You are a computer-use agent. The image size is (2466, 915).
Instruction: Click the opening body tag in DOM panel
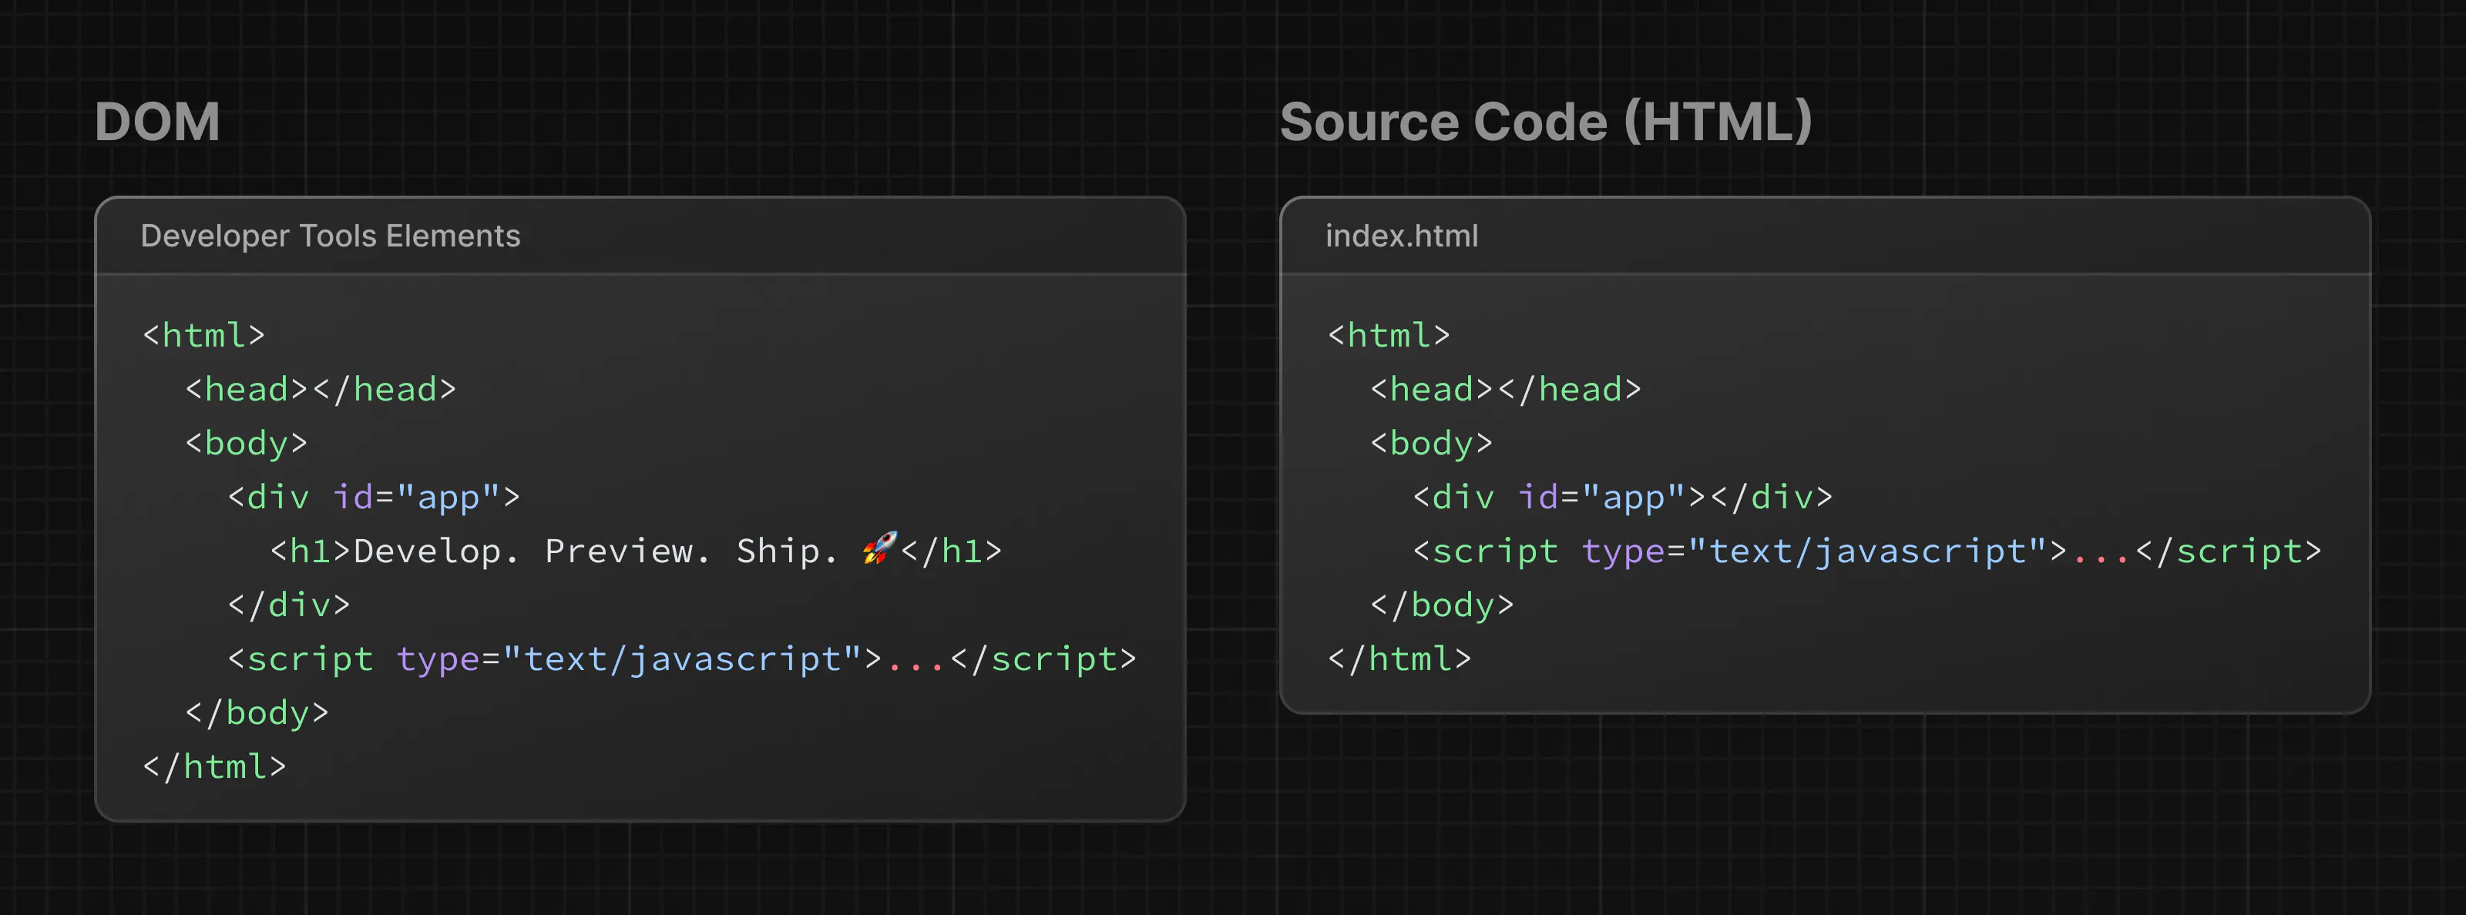click(246, 443)
